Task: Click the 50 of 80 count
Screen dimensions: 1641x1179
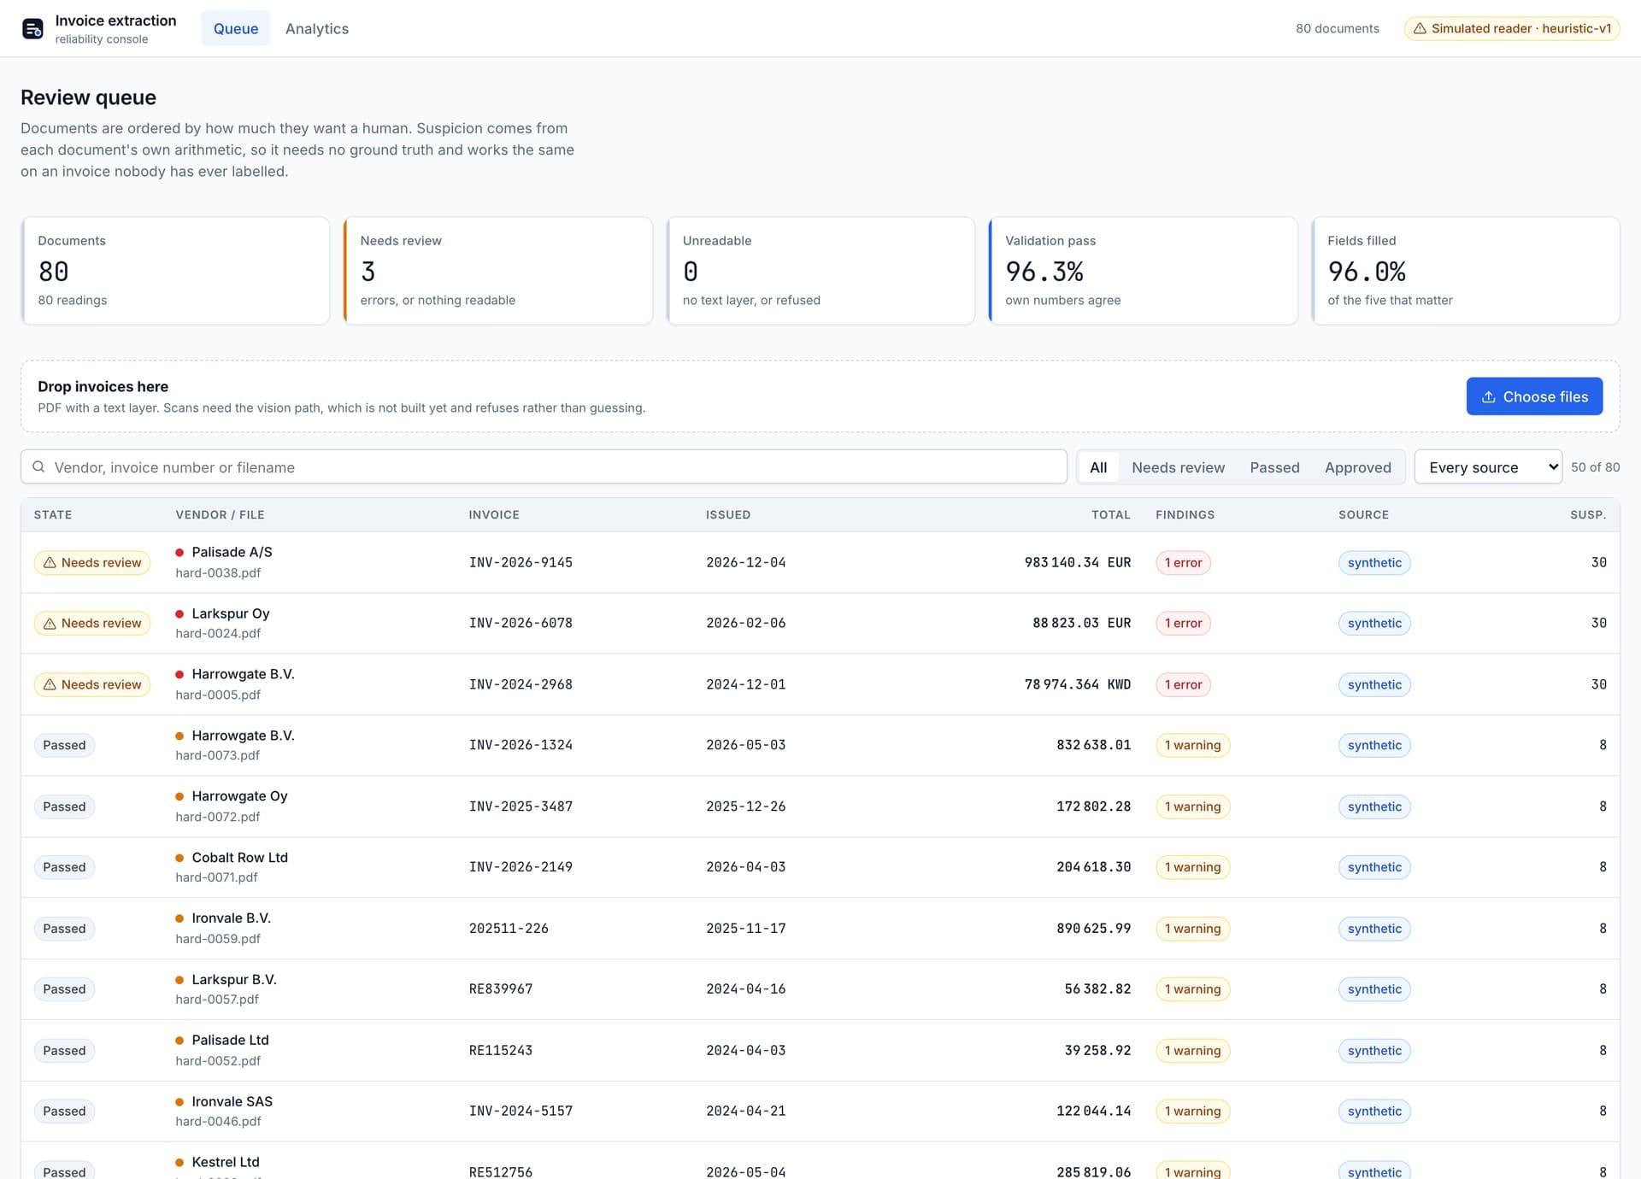Action: click(1595, 467)
